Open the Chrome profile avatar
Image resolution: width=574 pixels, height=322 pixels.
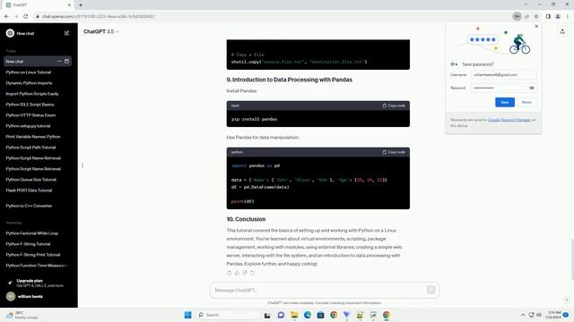point(558,16)
